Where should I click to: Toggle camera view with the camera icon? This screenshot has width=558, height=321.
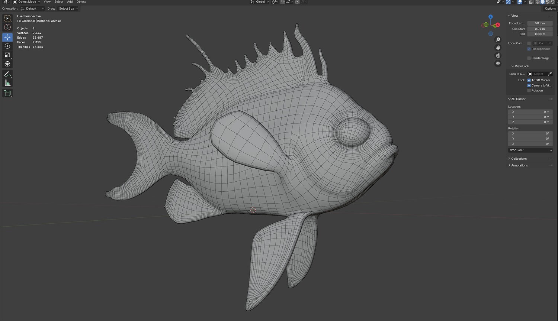(498, 56)
